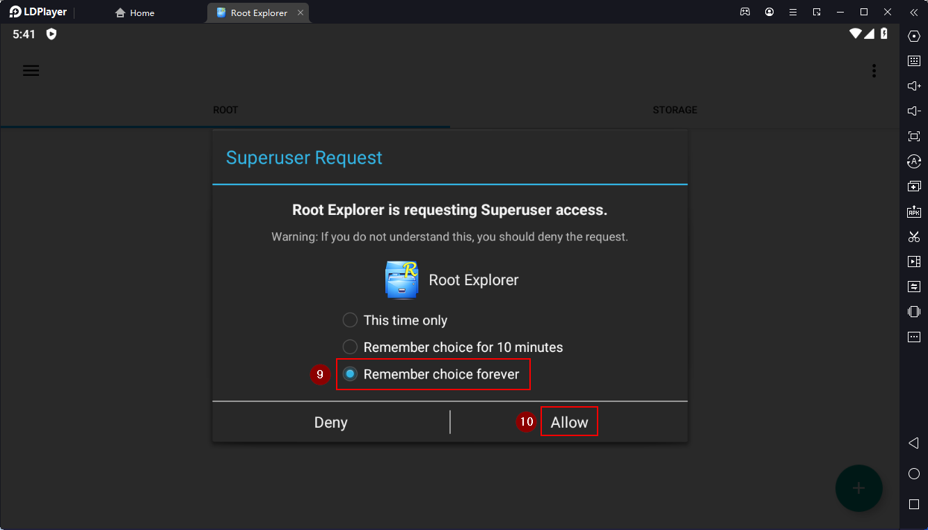Tap the Android recent apps square
Viewport: 928px width, 530px height.
click(914, 504)
